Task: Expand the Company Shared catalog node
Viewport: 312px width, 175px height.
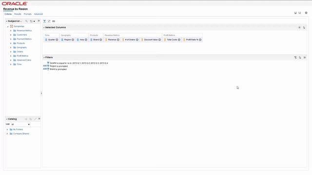Action: pos(7,134)
